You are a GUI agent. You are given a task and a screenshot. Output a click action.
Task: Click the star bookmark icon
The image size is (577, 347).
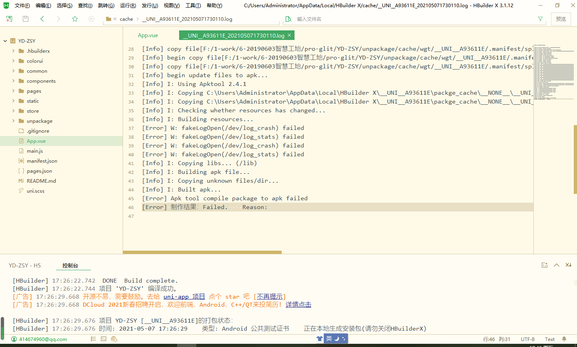coord(75,19)
